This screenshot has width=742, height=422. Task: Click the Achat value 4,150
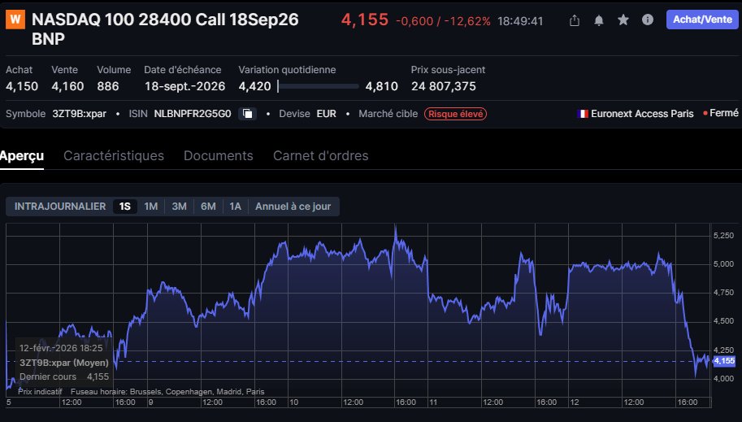tap(22, 86)
